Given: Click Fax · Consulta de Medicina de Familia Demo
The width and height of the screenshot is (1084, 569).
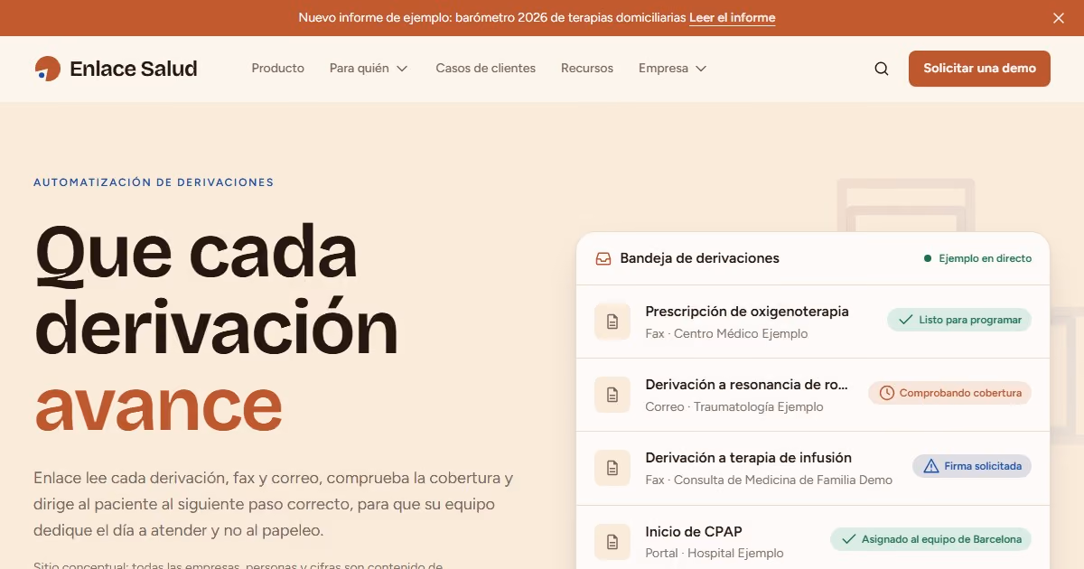Looking at the screenshot, I should (x=769, y=480).
